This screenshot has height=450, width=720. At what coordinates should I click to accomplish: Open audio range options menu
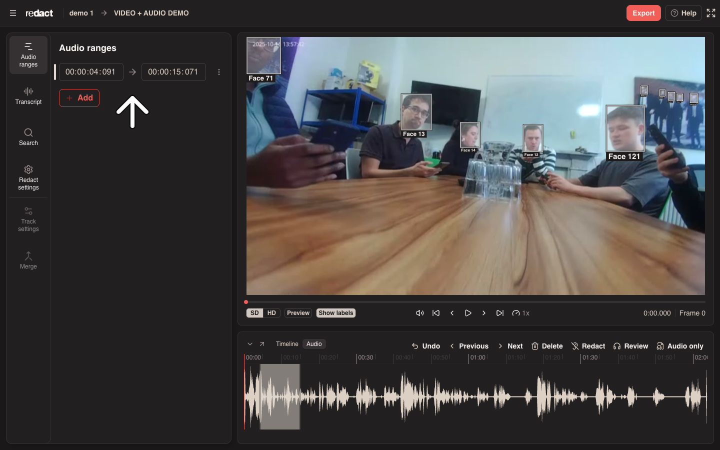219,72
